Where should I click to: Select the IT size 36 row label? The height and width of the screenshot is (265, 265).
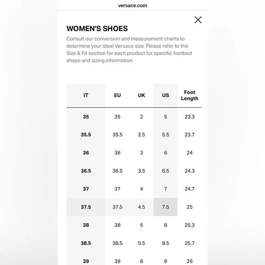coord(86,153)
